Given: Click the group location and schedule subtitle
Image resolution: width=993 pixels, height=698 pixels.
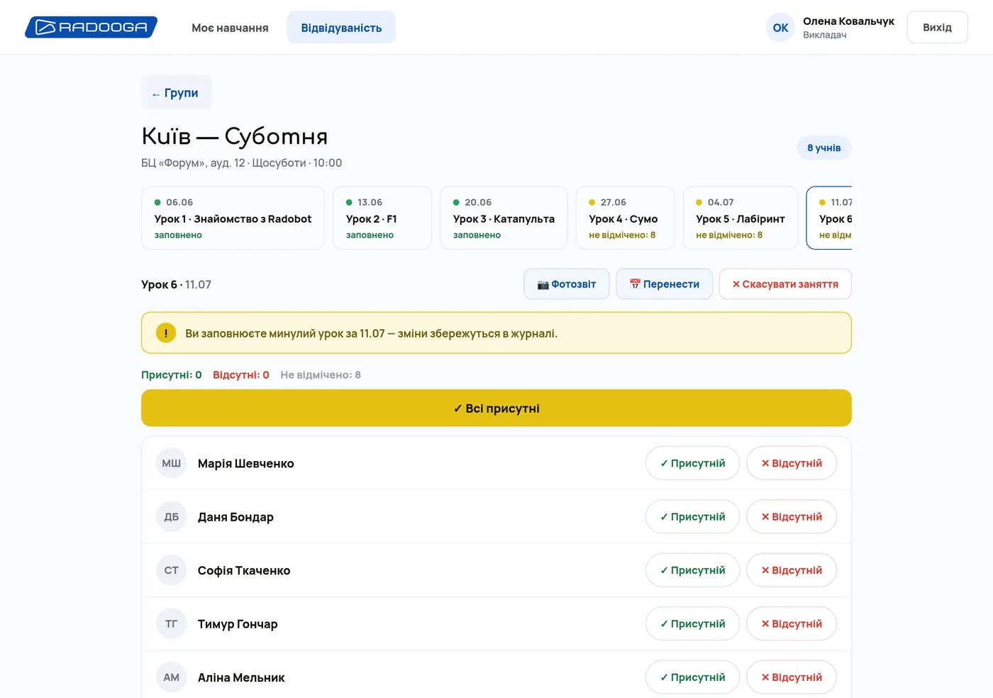Looking at the screenshot, I should tap(242, 162).
